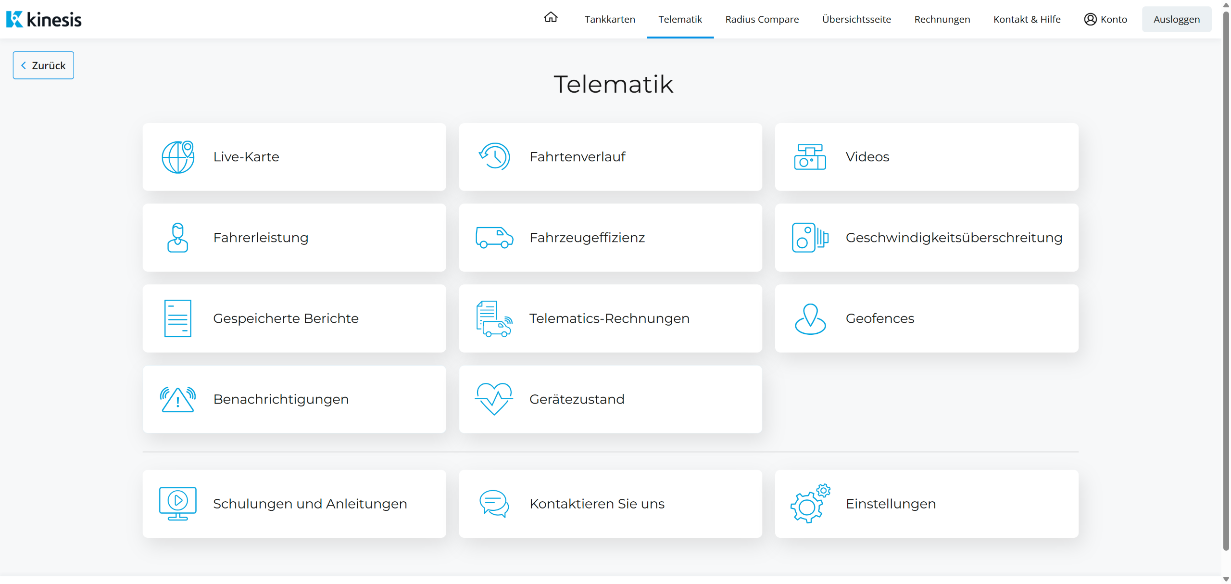Click the Ausloggen button
Image resolution: width=1231 pixels, height=584 pixels.
pyautogui.click(x=1176, y=19)
